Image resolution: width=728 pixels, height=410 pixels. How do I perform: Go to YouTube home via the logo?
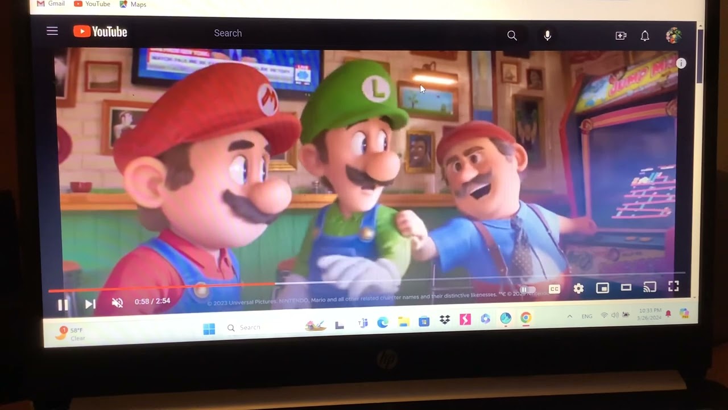click(100, 32)
